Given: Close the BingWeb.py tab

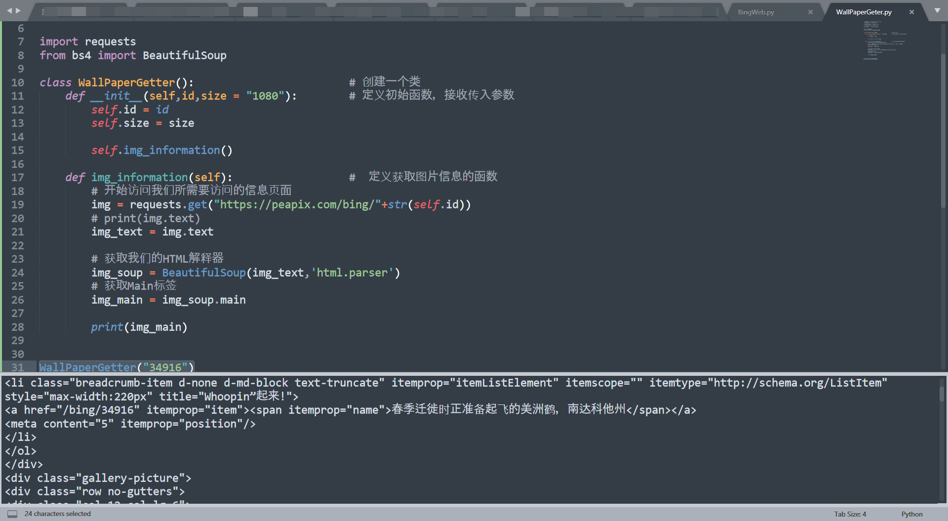Looking at the screenshot, I should pos(810,11).
